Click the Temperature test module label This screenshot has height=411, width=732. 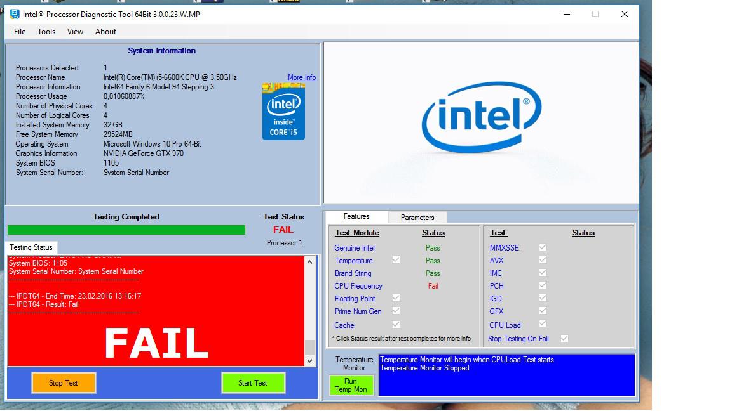[353, 261]
